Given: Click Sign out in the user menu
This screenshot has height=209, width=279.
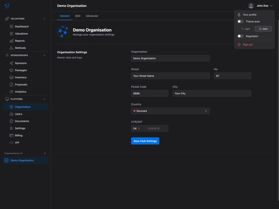Looking at the screenshot, I should click(x=247, y=44).
